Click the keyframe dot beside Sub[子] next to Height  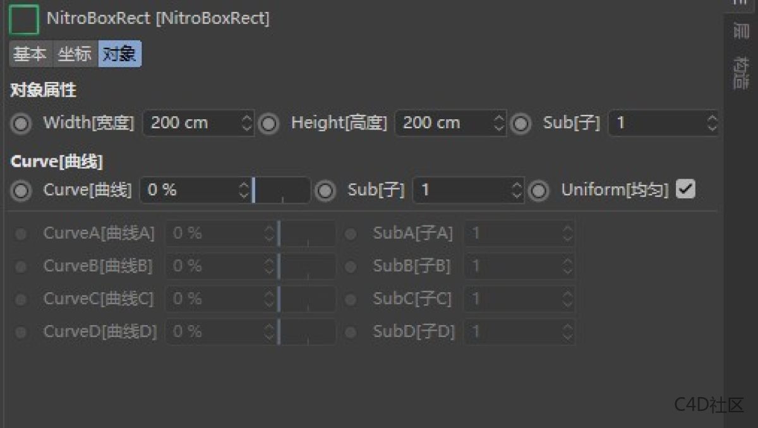(x=521, y=124)
